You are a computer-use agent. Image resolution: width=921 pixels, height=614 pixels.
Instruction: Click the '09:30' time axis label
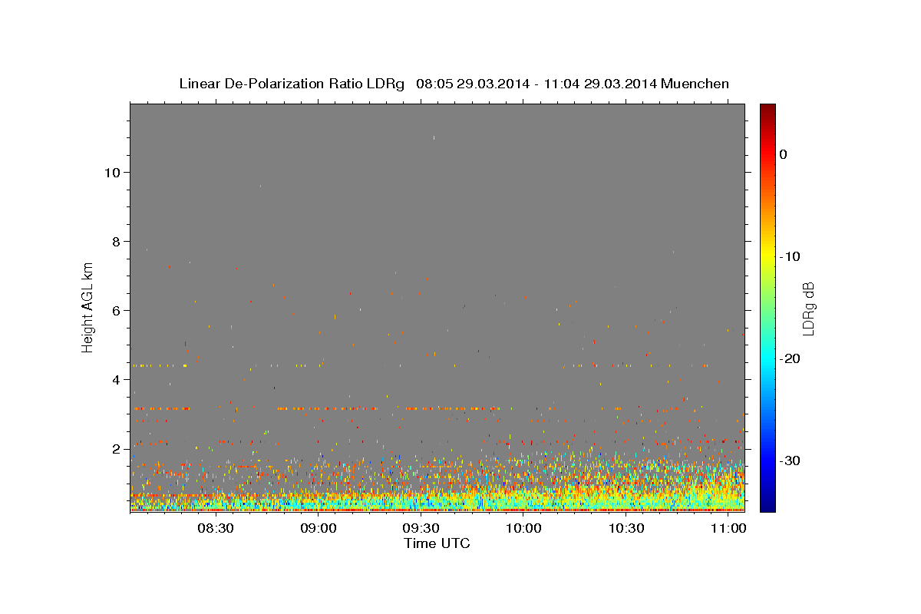pos(421,528)
